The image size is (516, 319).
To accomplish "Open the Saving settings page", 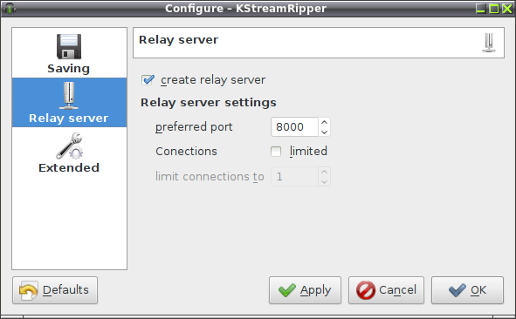I will (x=69, y=53).
